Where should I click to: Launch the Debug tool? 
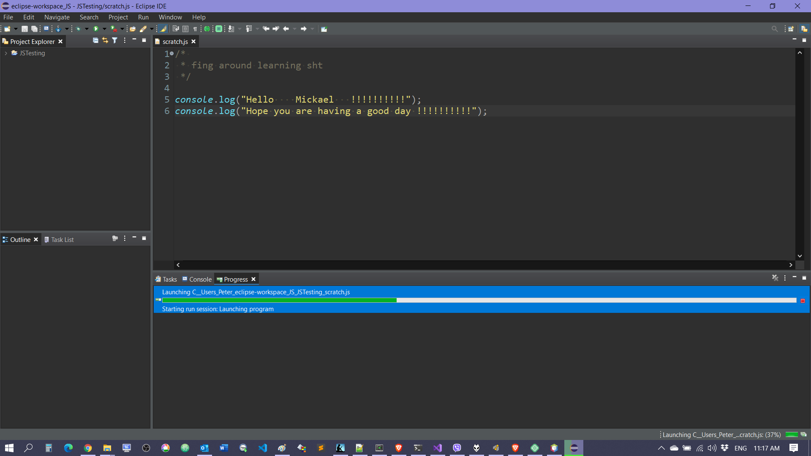point(79,28)
